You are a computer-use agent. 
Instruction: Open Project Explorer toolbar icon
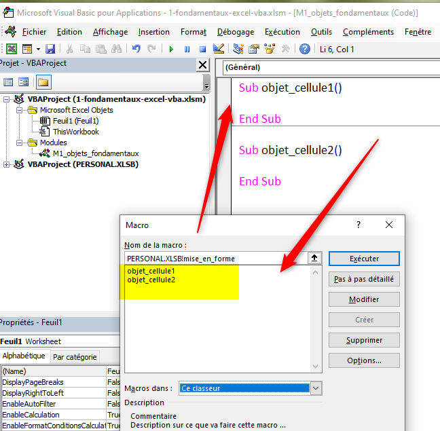coord(238,49)
